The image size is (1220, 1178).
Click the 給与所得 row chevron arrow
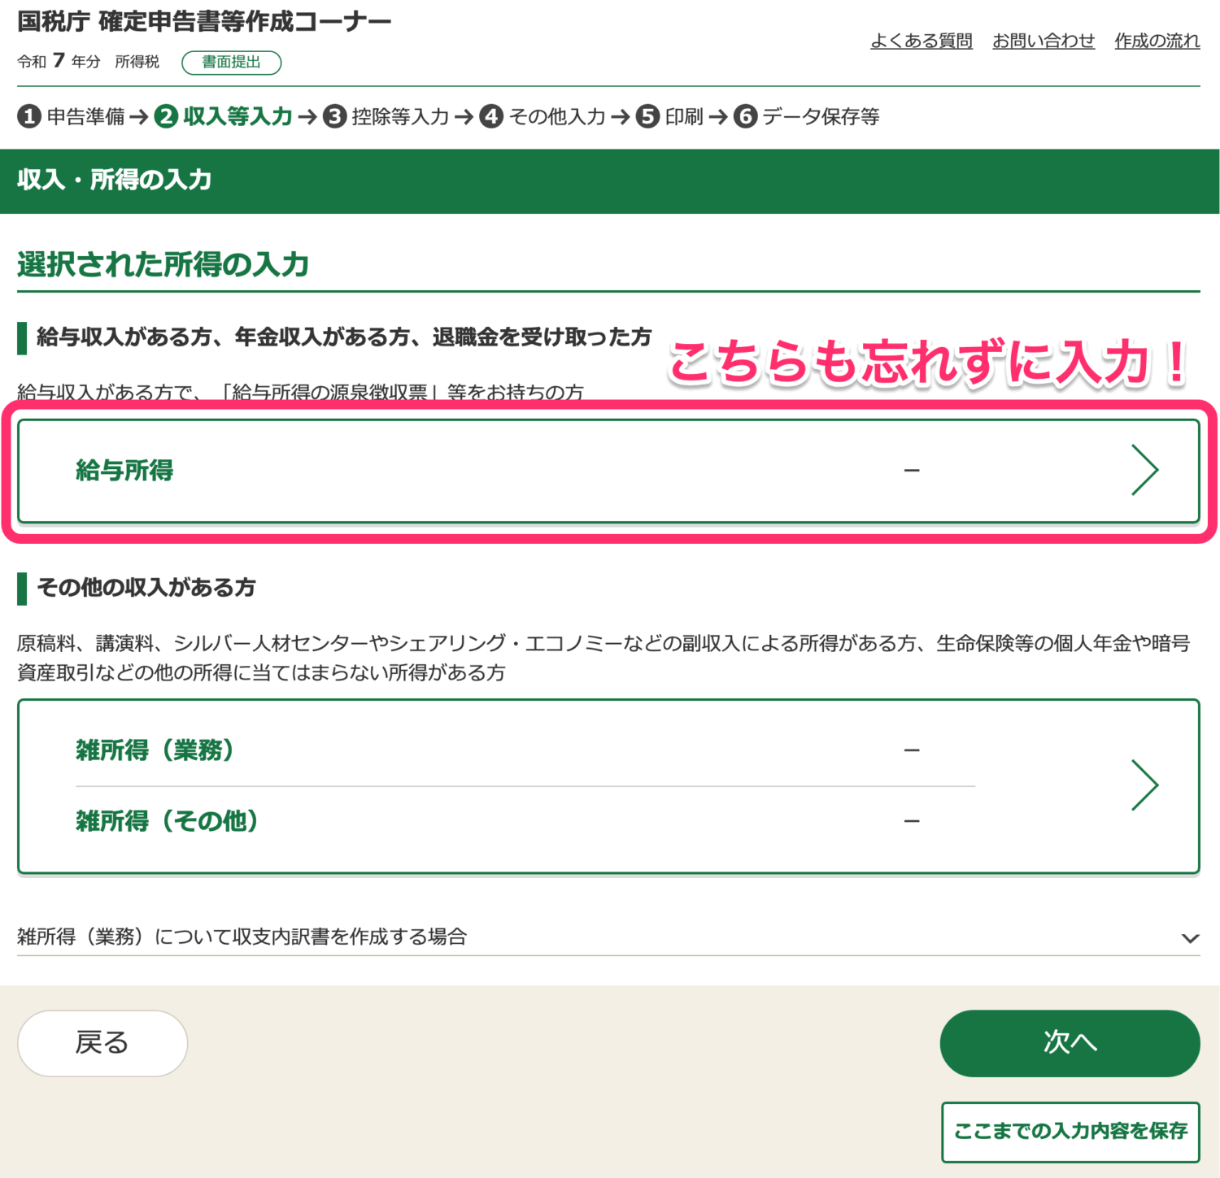(x=1147, y=470)
